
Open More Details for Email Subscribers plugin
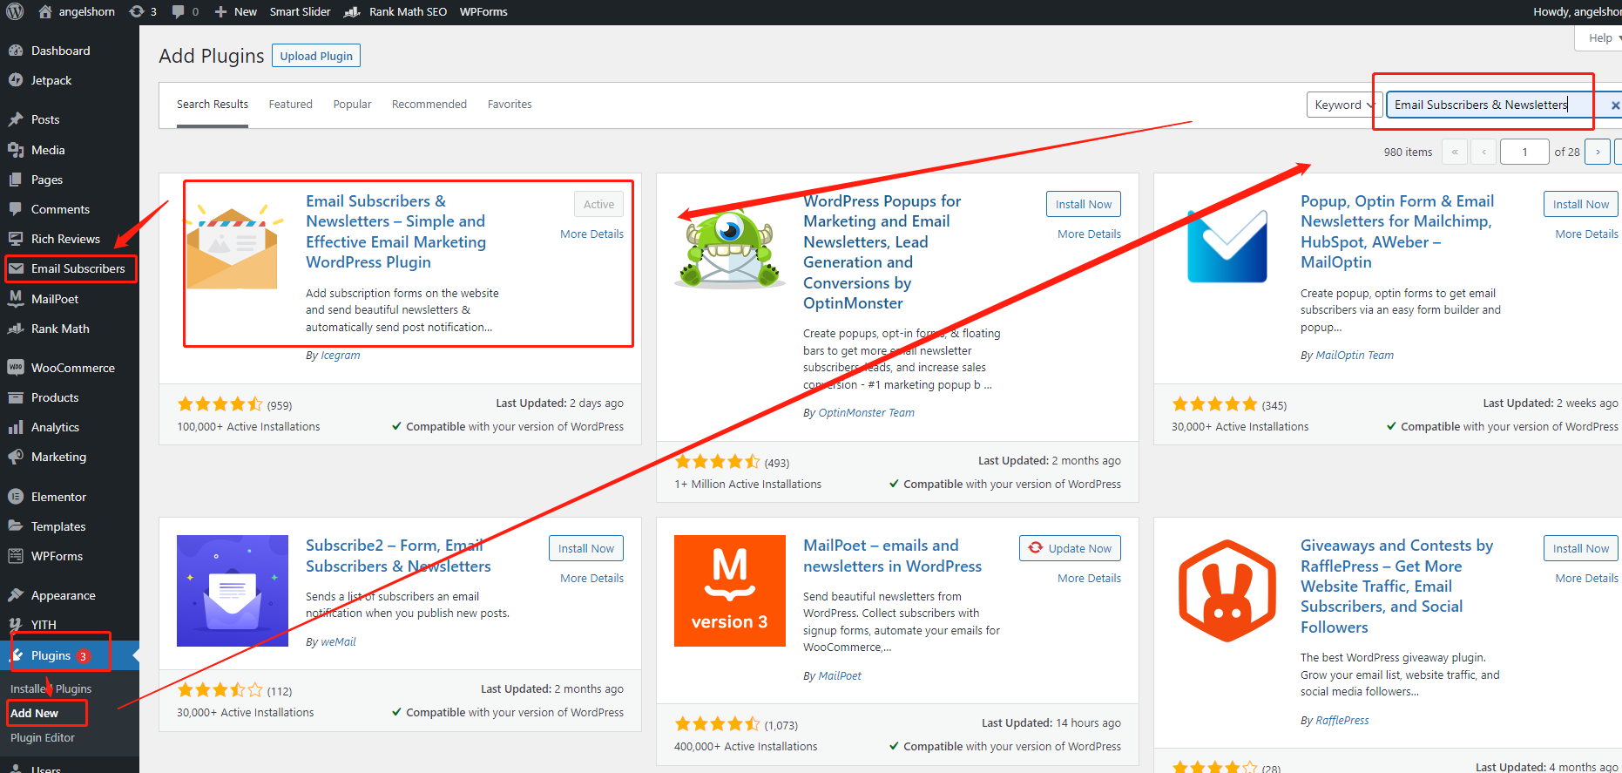(x=591, y=234)
